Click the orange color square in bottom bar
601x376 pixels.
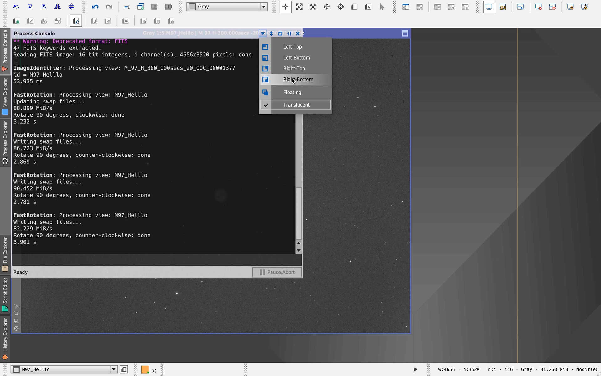145,369
